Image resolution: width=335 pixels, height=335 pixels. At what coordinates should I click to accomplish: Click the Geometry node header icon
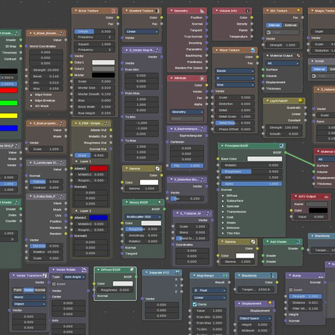202,11
